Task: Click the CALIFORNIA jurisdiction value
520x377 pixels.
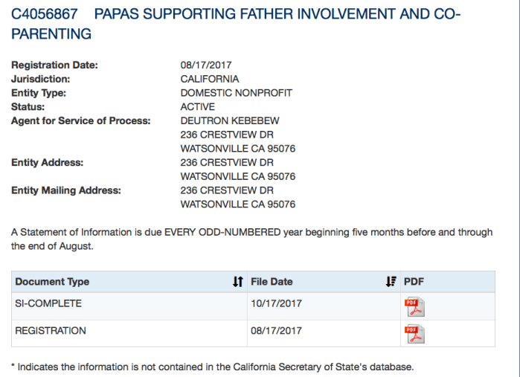Action: point(210,79)
